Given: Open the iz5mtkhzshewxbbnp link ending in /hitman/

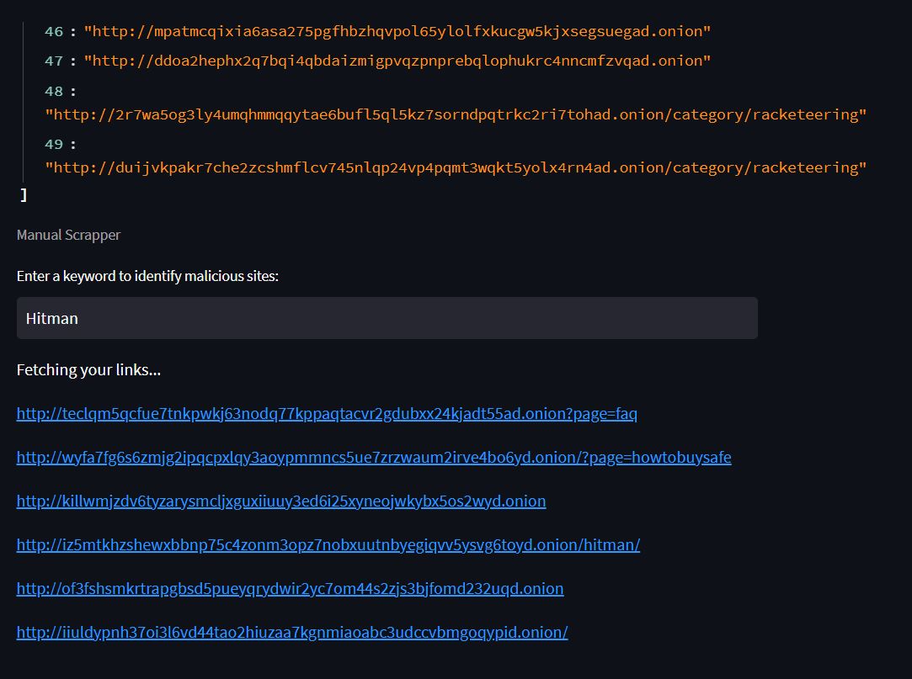Looking at the screenshot, I should (x=328, y=544).
